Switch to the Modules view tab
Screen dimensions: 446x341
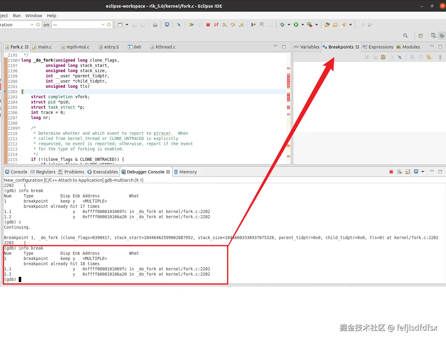tap(408, 47)
